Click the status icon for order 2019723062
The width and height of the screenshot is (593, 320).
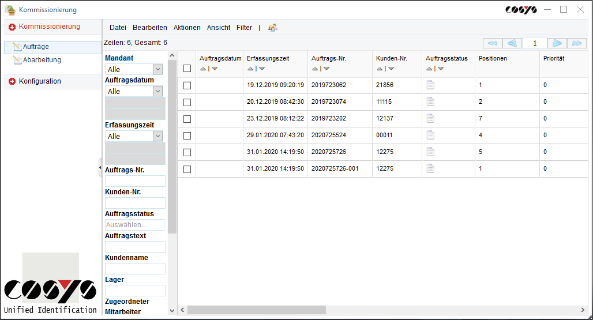[x=430, y=85]
